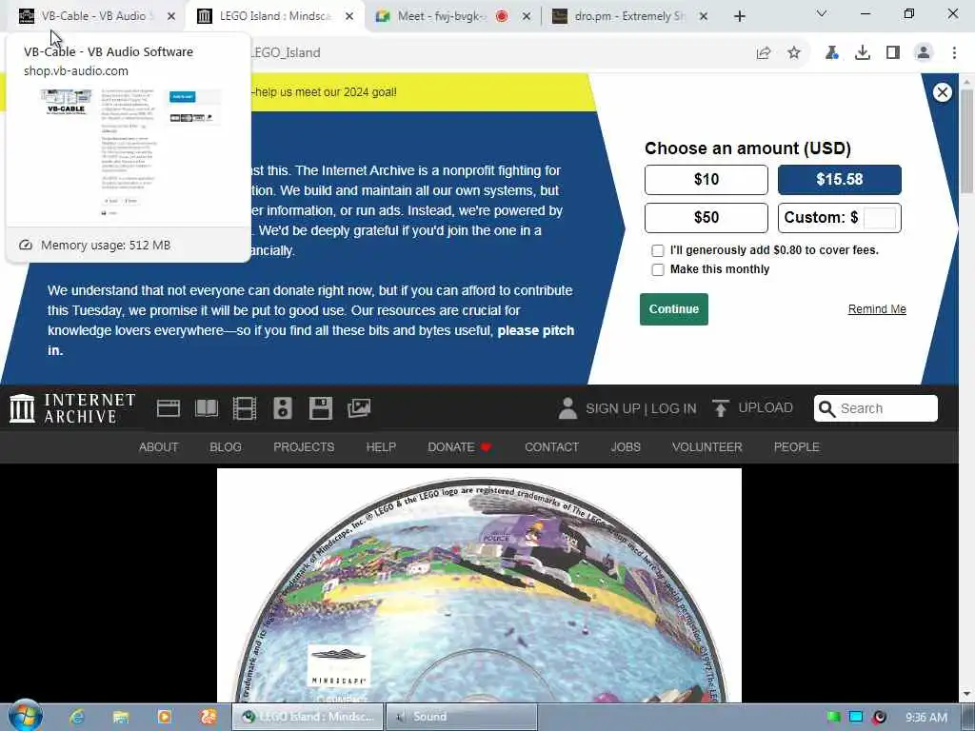Close the Meet tab
This screenshot has width=975, height=731.
pyautogui.click(x=526, y=17)
